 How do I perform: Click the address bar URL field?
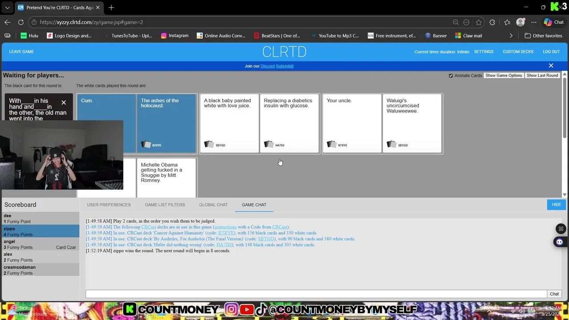[x=240, y=22]
